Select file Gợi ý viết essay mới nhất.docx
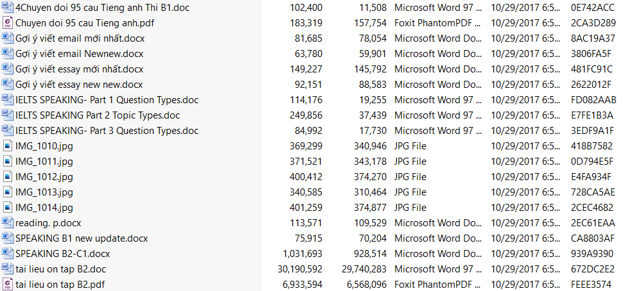This screenshot has height=291, width=623. click(x=79, y=69)
